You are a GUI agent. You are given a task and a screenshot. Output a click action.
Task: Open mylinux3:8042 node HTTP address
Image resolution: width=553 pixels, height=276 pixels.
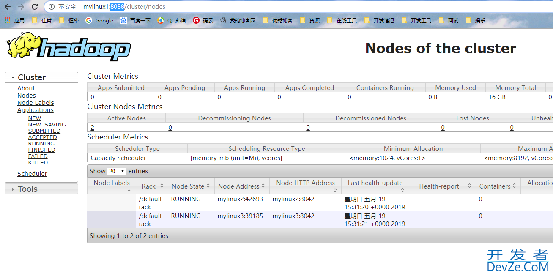(x=293, y=216)
